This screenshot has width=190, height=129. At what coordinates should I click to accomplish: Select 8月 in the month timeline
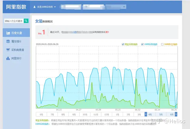pyautogui.click(x=63, y=115)
